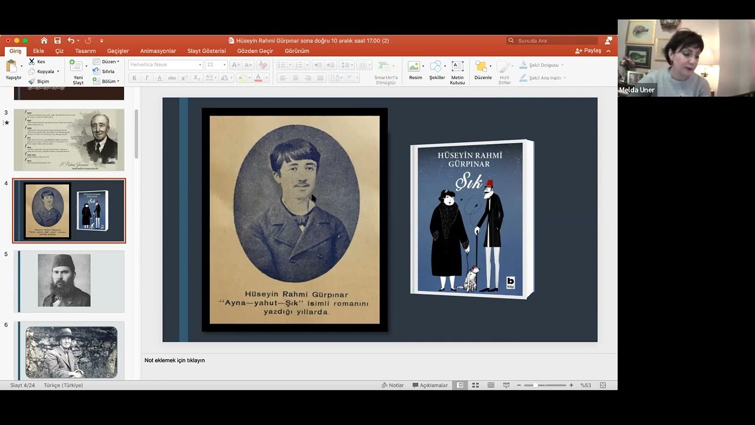755x425 pixels.
Task: Select slide 3 thumbnail with the timeline
Action: point(69,140)
